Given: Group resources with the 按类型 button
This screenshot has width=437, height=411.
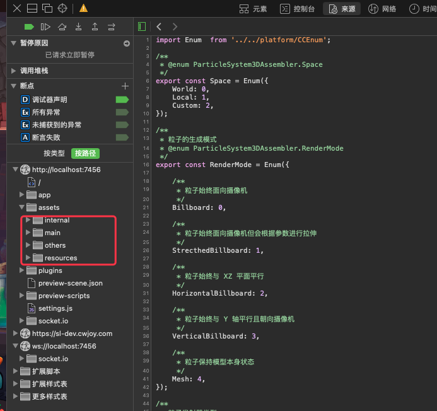Looking at the screenshot, I should click(x=54, y=153).
